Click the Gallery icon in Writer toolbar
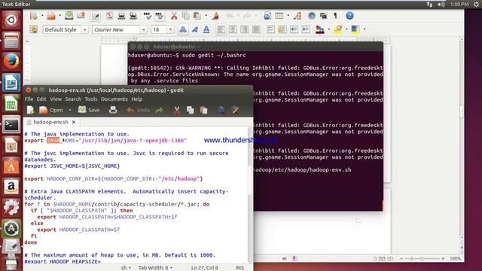The width and height of the screenshot is (482, 271). point(323,16)
